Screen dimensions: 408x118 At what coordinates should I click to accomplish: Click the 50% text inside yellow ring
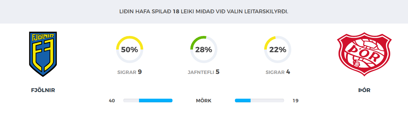tap(130, 50)
